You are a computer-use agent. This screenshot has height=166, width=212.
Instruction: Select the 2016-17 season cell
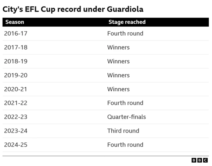(x=16, y=34)
